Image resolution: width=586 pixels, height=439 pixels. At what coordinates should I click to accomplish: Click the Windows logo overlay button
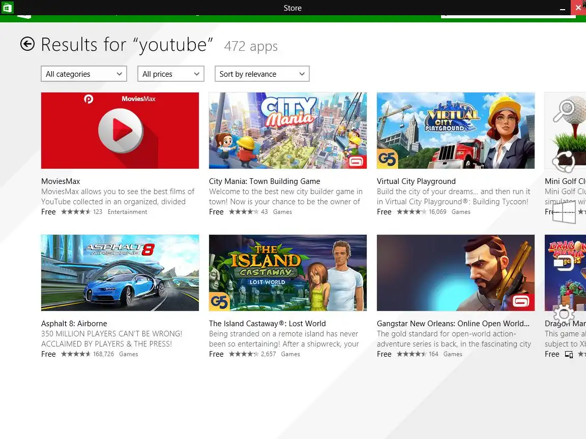click(x=564, y=212)
